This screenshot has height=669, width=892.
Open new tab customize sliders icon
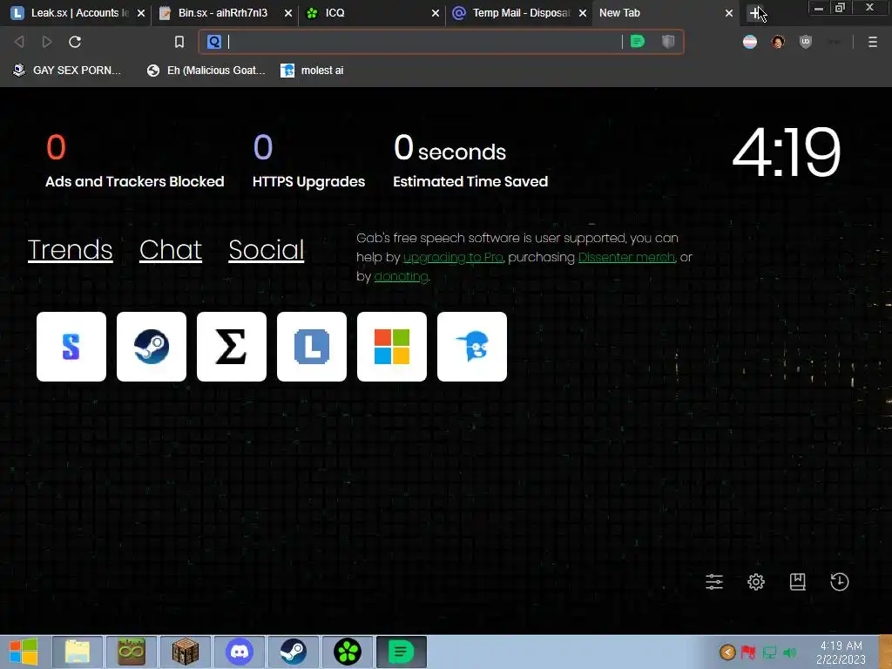click(714, 581)
